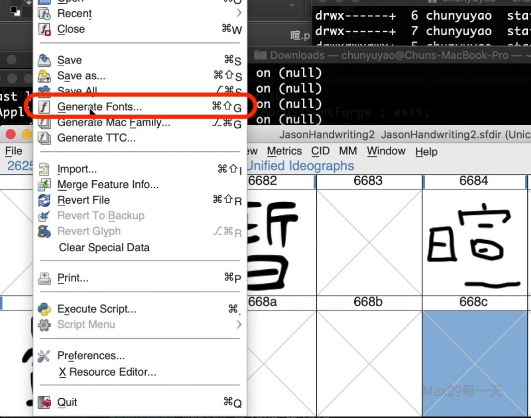The image size is (531, 418).
Task: Click the Revert File icon
Action: click(x=45, y=200)
